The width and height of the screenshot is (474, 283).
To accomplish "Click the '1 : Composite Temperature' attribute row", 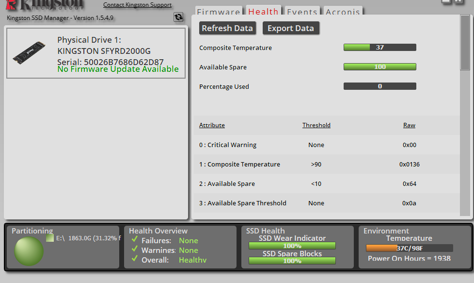I will pyautogui.click(x=327, y=164).
